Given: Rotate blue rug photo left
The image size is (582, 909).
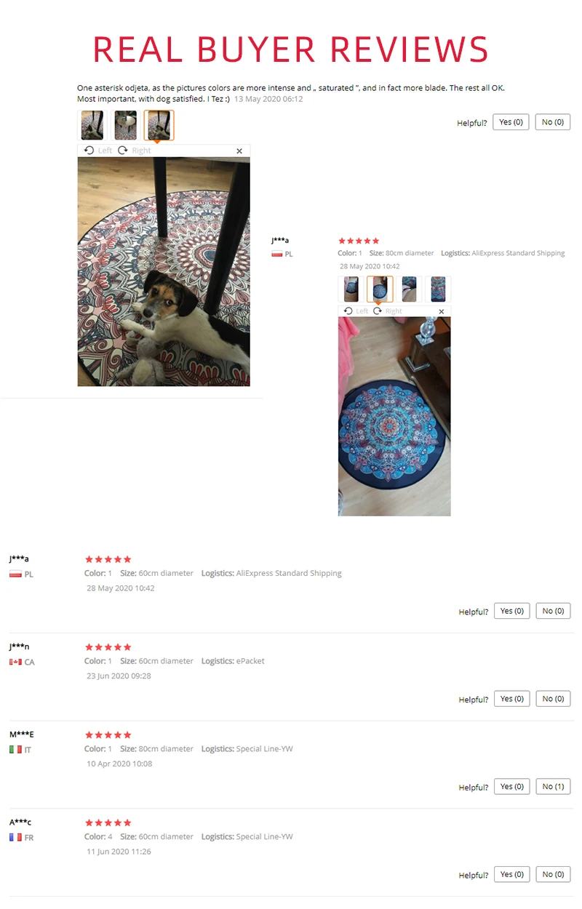Looking at the screenshot, I should 356,311.
